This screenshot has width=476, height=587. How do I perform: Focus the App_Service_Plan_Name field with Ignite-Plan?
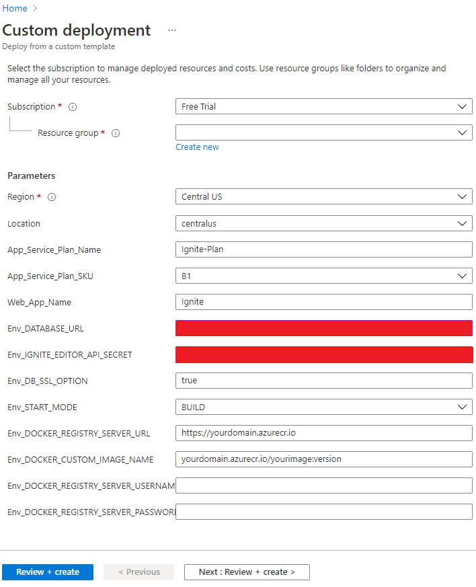click(x=323, y=249)
